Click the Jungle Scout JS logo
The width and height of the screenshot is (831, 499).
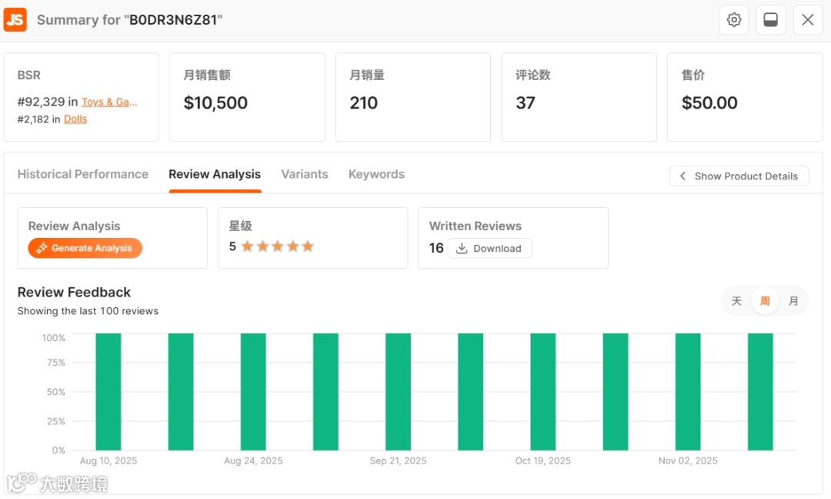(x=15, y=20)
